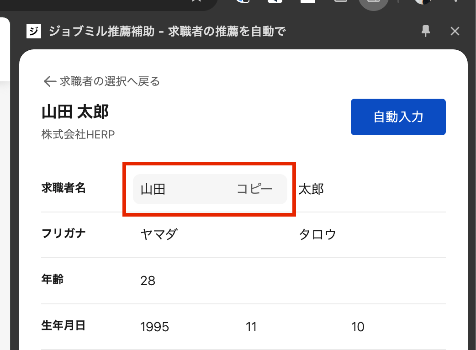Viewport: 476px width, 350px height.
Task: Click the left-arrow back icon
Action: [x=49, y=81]
